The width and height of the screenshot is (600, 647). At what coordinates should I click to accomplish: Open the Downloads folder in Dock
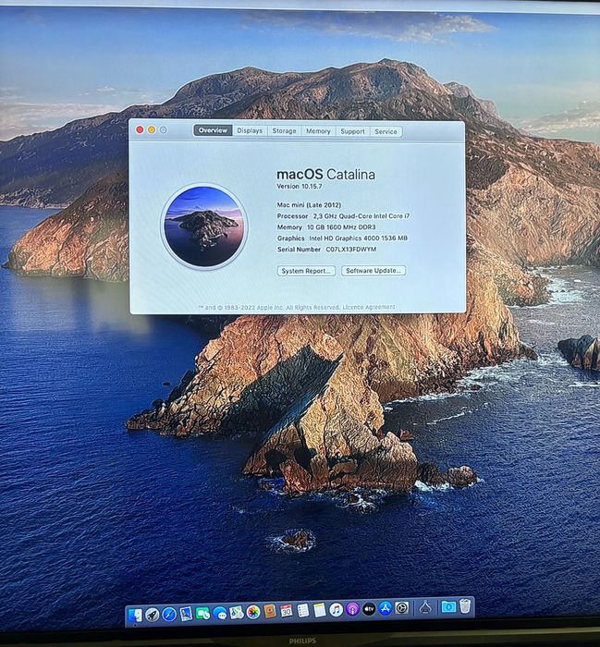(448, 606)
